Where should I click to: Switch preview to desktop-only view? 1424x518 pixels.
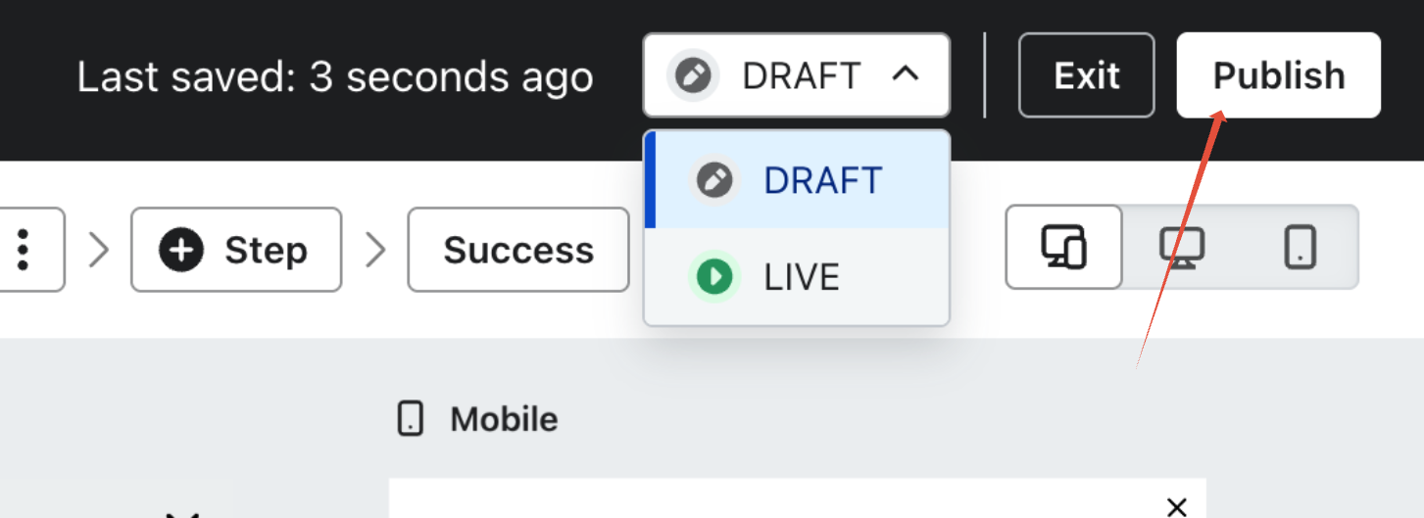pyautogui.click(x=1181, y=247)
